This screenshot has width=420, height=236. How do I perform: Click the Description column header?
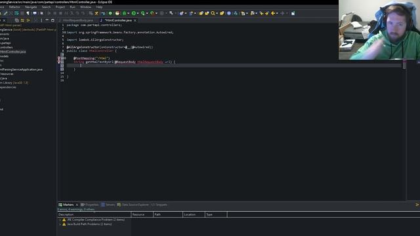[x=94, y=214]
